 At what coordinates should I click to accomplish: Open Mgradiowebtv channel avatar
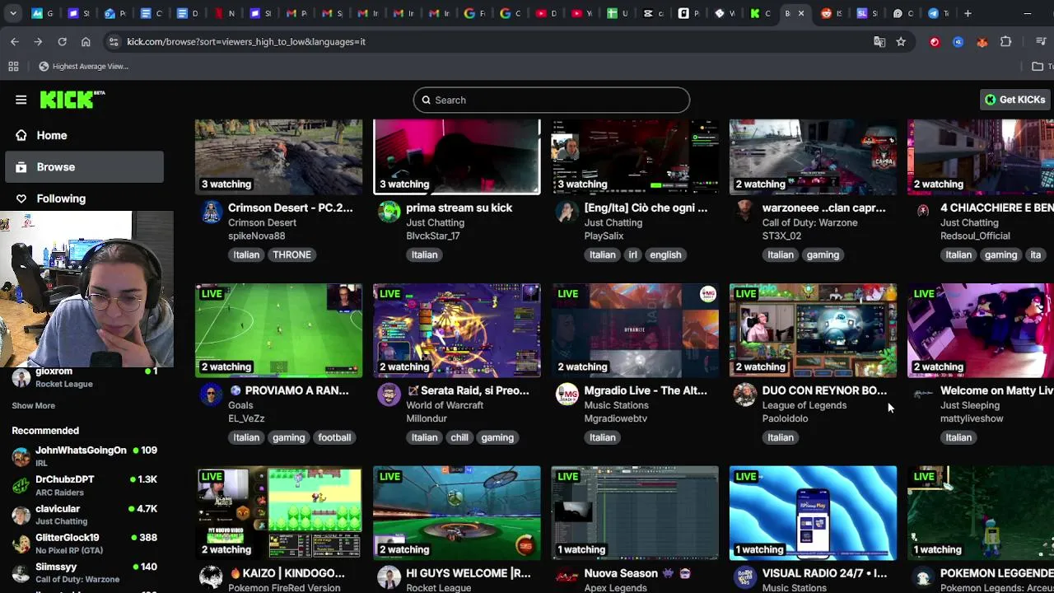567,395
